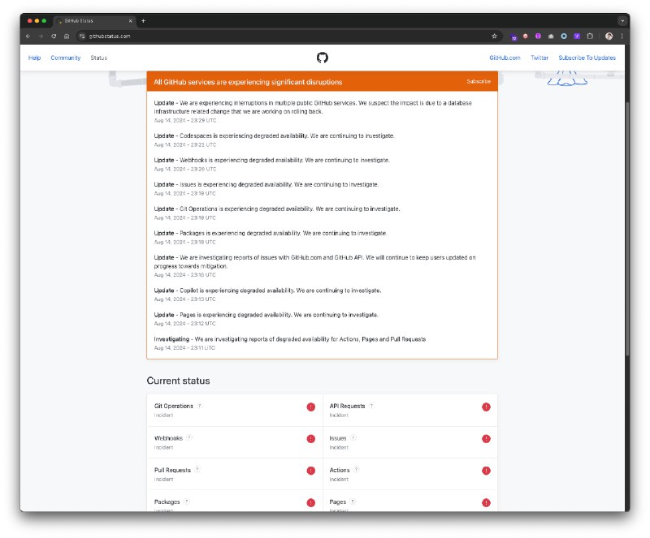The height and width of the screenshot is (538, 650).
Task: Click Pull Requests red incident icon
Action: click(311, 471)
